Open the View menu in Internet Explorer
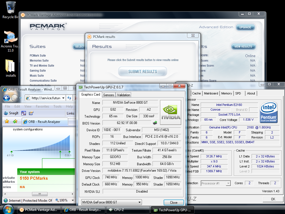285x214 pixels. click(28, 106)
